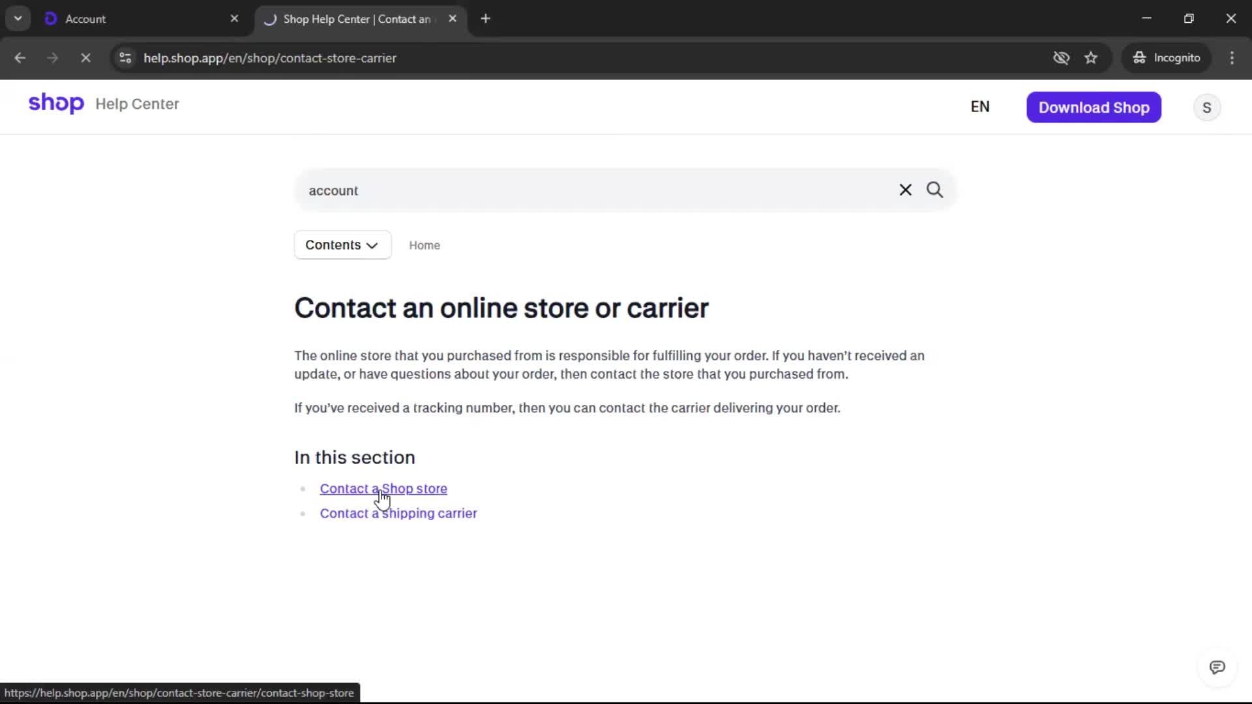Click the third-party cookies eye icon

pyautogui.click(x=1061, y=58)
